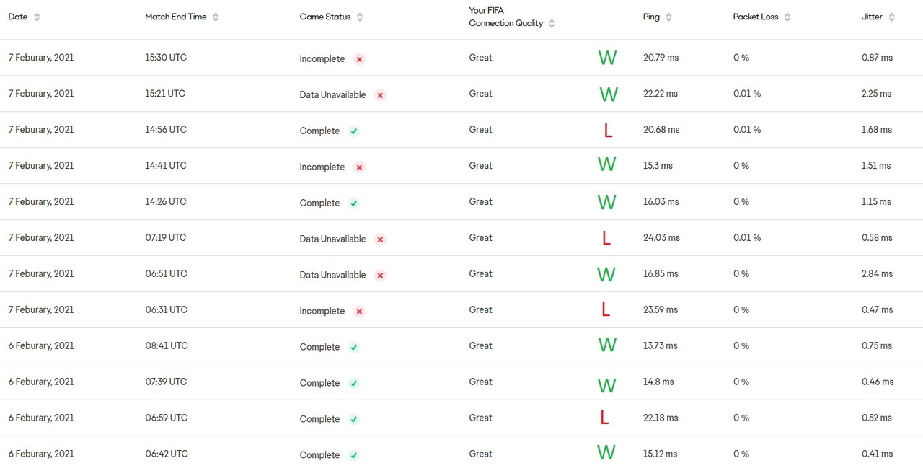Click green check on 08:41 UTC row
Viewport: 923px width, 471px height.
[354, 348]
